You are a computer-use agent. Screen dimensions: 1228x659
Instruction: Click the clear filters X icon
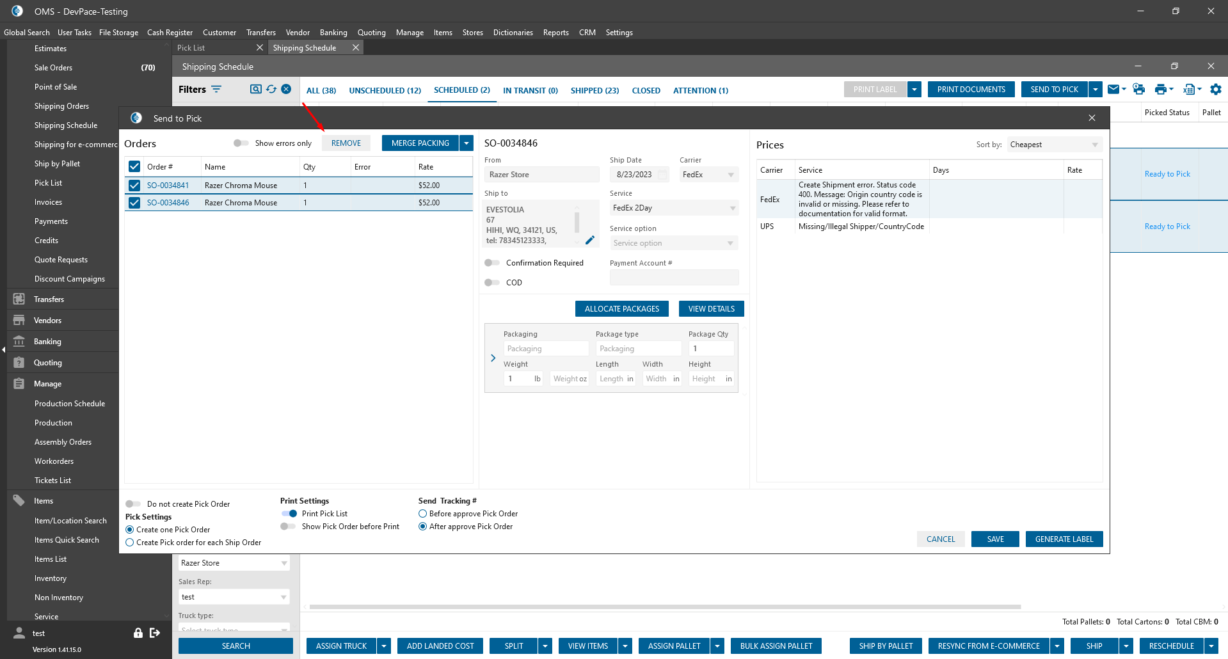pyautogui.click(x=286, y=90)
